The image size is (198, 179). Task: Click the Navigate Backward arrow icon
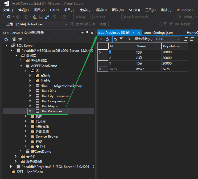pos(9,17)
